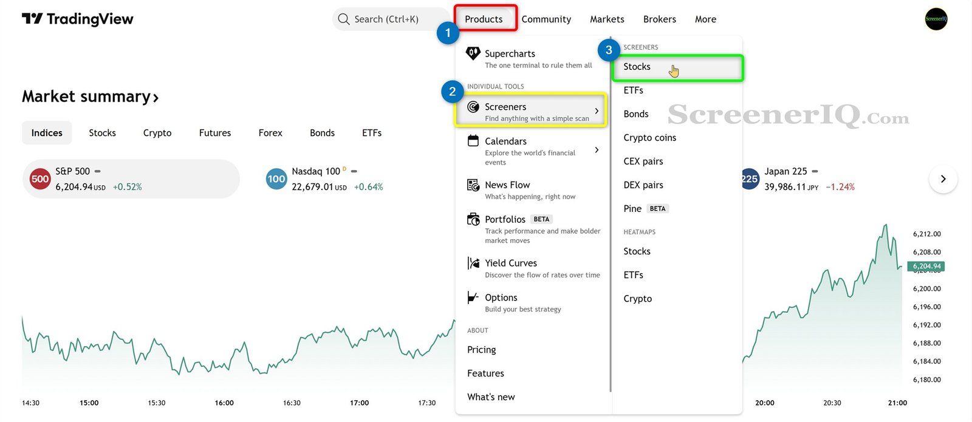Expand the Calendars submenu chevron
This screenshot has width=972, height=422.
point(597,150)
